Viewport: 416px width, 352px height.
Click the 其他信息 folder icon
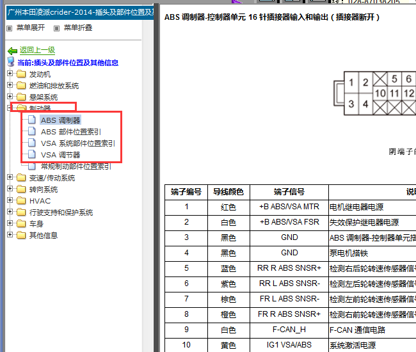[x=21, y=235]
